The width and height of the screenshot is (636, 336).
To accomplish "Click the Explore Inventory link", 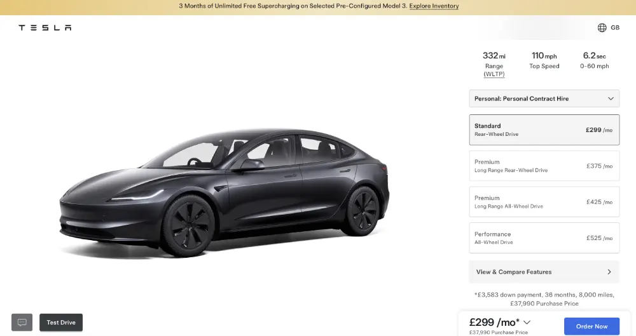I will (434, 6).
